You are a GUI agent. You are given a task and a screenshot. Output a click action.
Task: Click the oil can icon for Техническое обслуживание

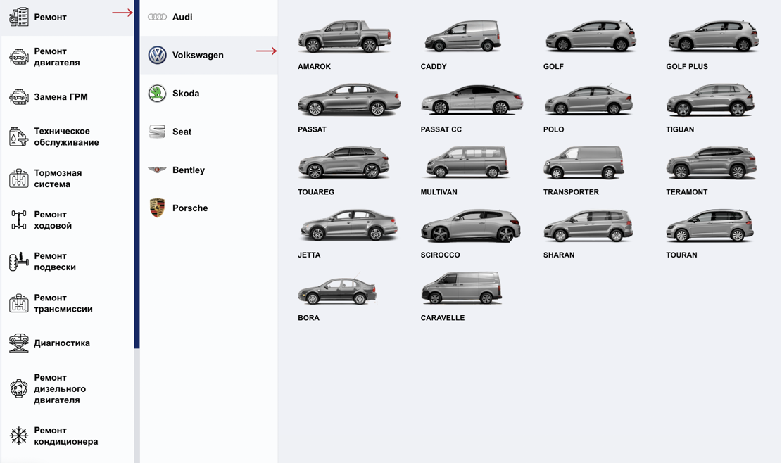click(19, 137)
